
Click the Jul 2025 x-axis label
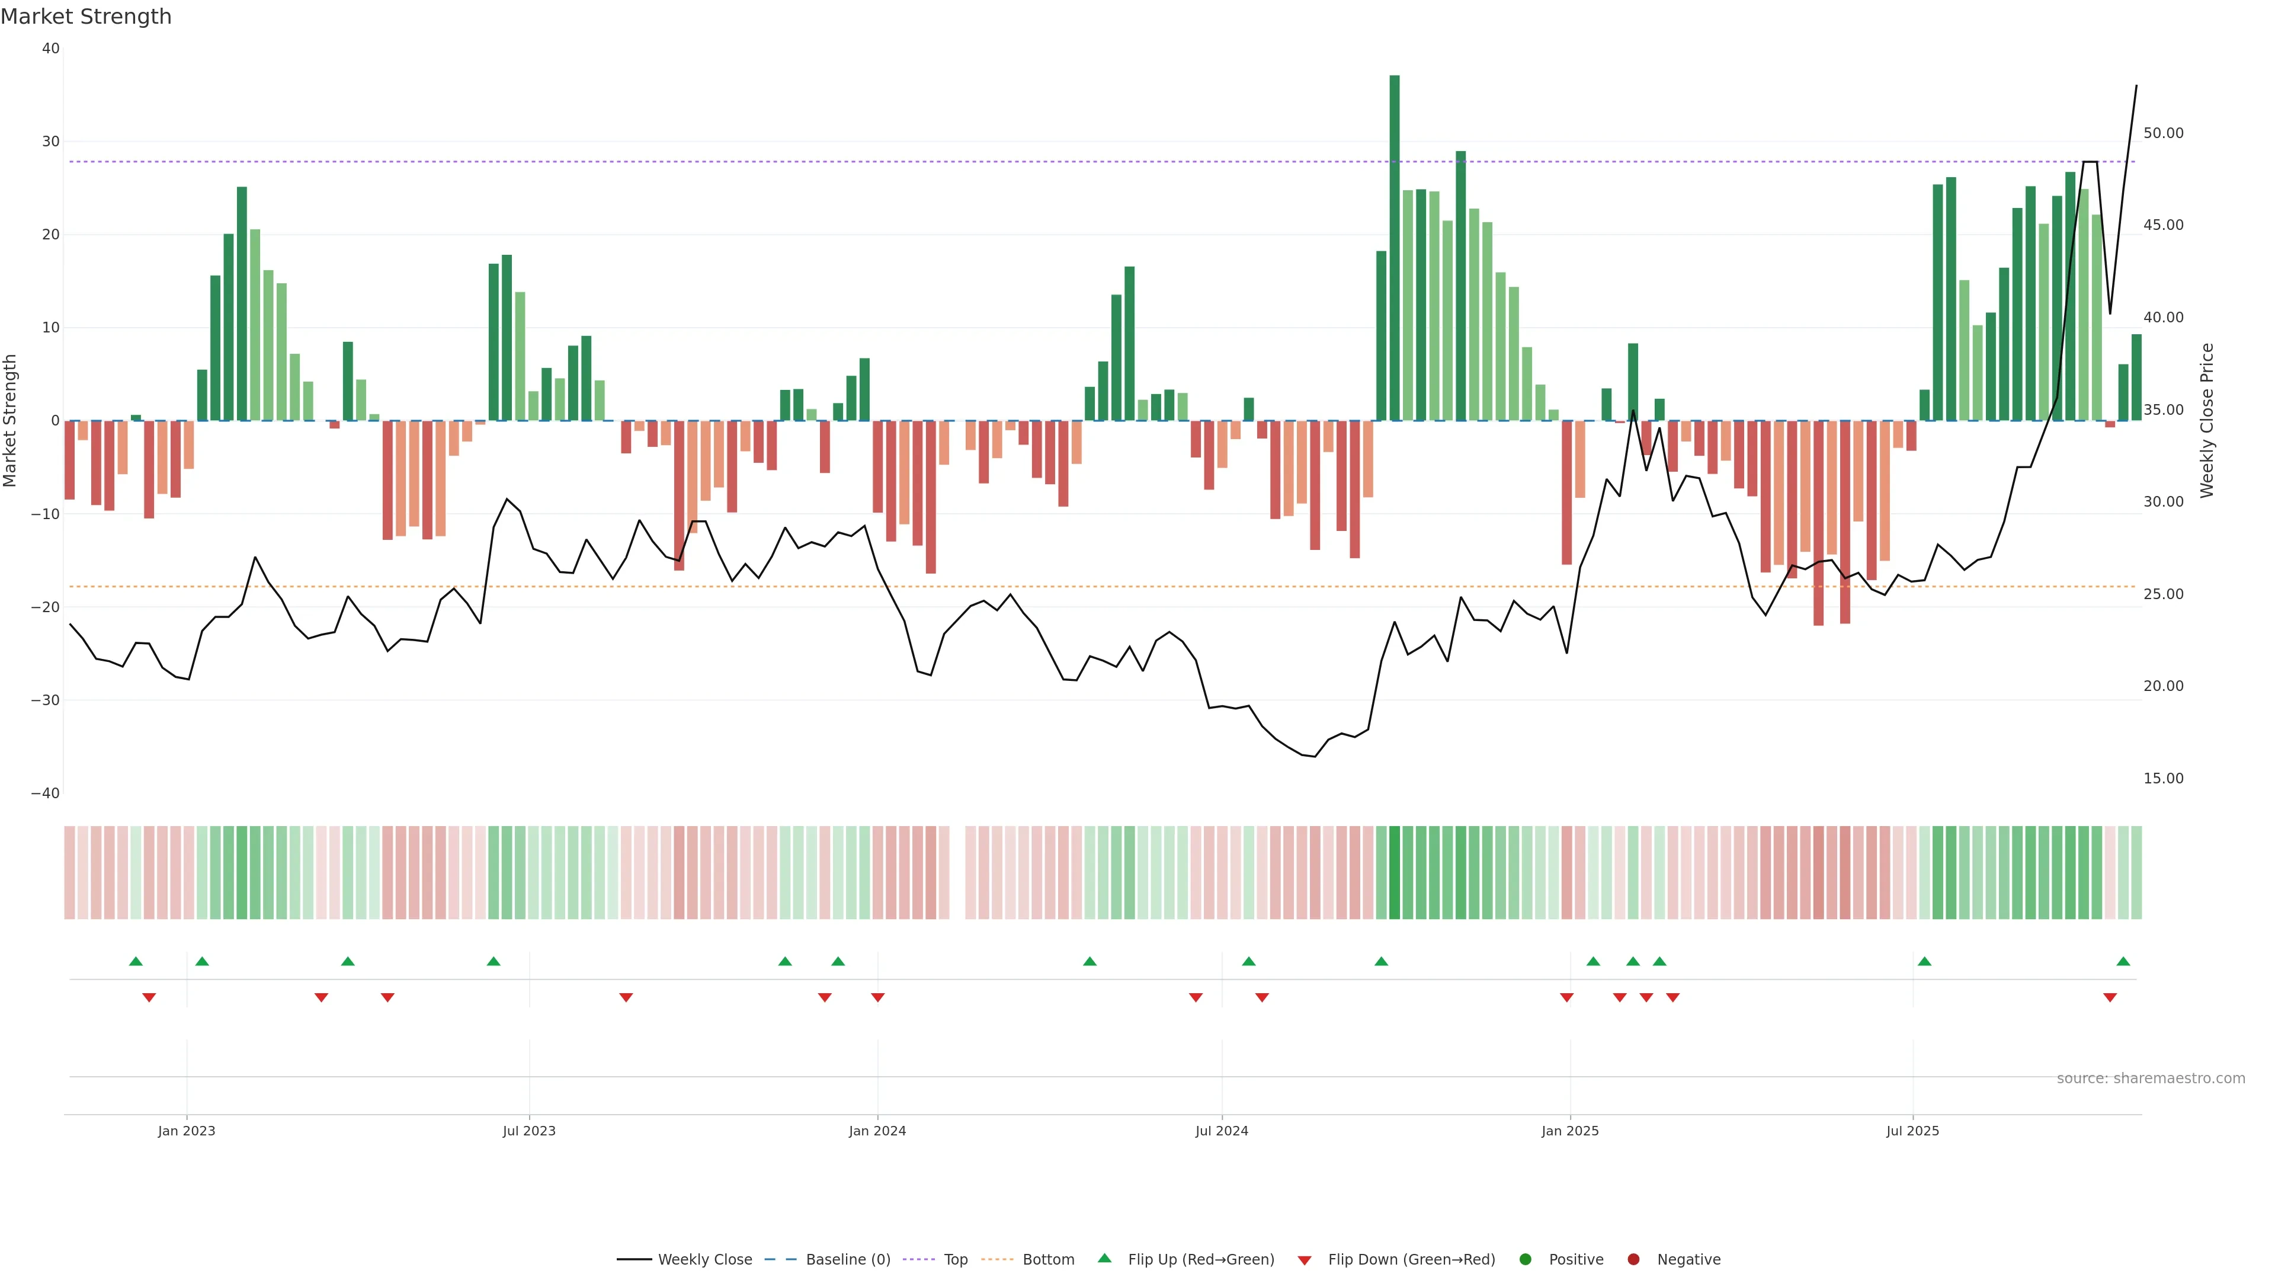click(x=1912, y=1131)
